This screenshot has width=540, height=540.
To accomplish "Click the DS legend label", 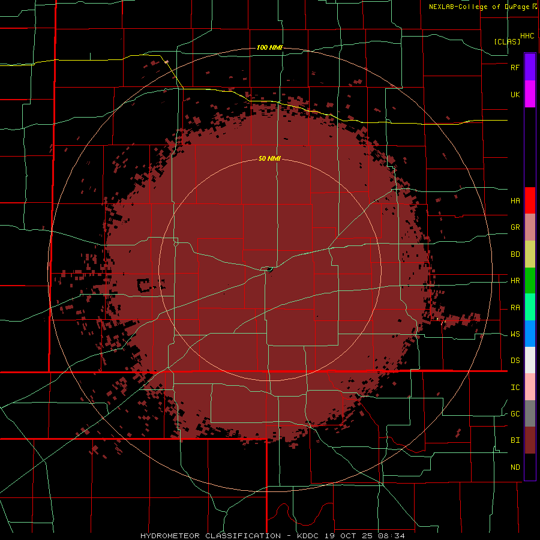I will (515, 361).
